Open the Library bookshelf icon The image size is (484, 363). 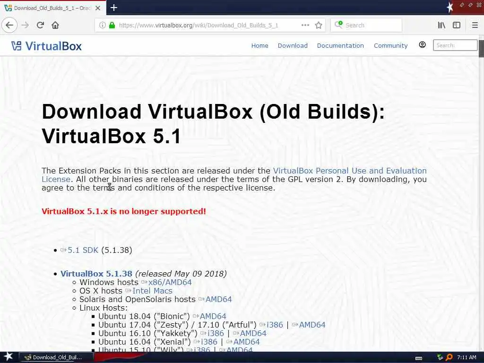tap(441, 25)
